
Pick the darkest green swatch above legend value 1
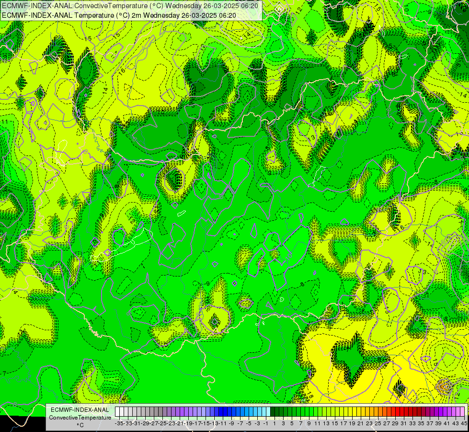pos(273,411)
